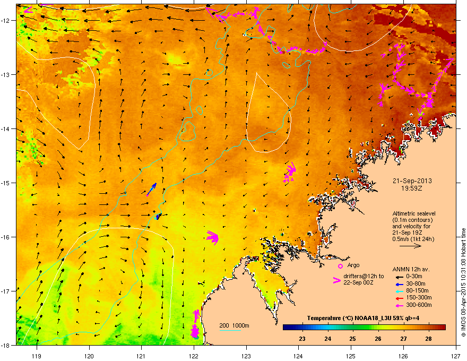Click the cyan isobath line legend sample
Screen dimensions: 467x361
click(230, 330)
